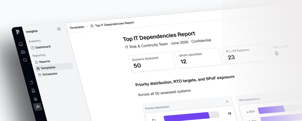Click the app logo in the dark rail
302x121 pixels.
tap(18, 32)
